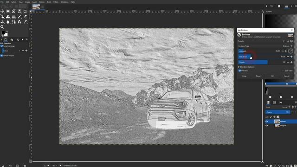Open the Tool Options tab

[x=6, y=39]
